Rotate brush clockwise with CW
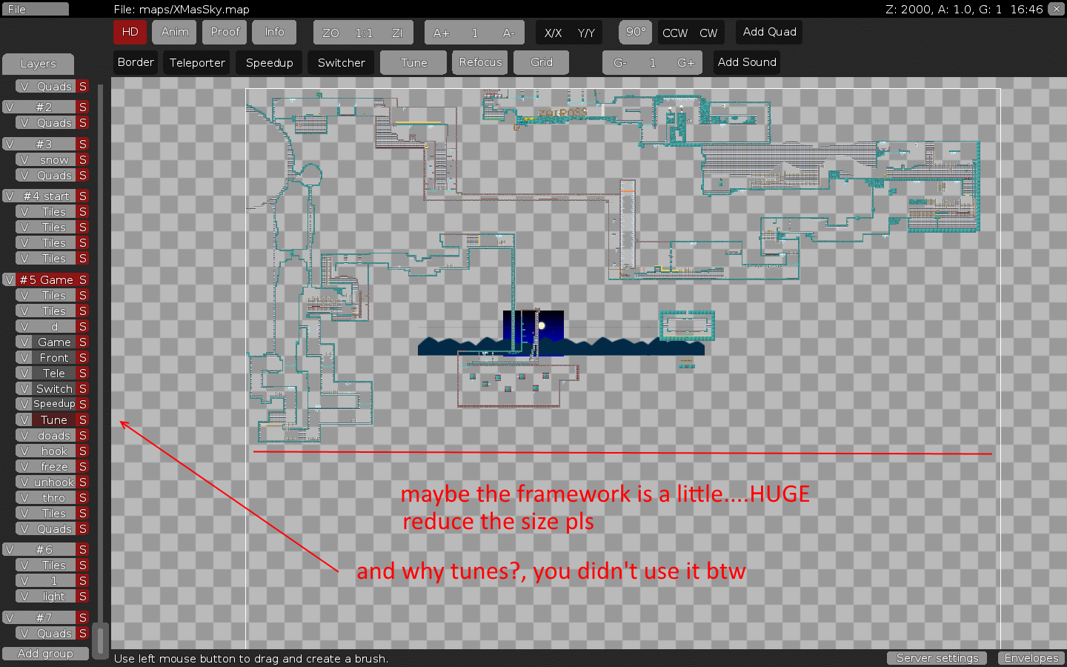Viewport: 1067px width, 667px height. [708, 33]
